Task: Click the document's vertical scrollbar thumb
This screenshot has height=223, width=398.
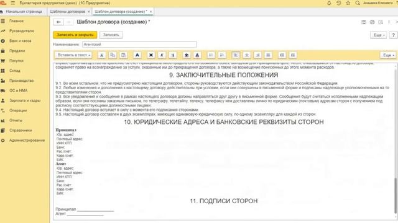Action: click(x=396, y=195)
